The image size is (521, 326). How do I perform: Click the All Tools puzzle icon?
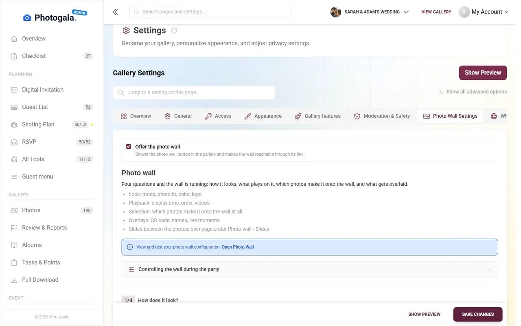coord(14,159)
